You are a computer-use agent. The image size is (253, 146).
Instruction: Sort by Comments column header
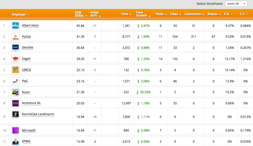click(x=194, y=14)
